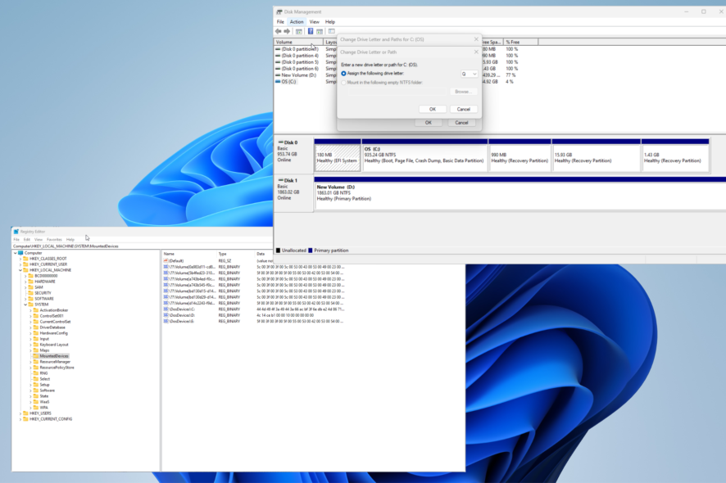
Task: Click the '% Free' column header
Action: point(521,42)
